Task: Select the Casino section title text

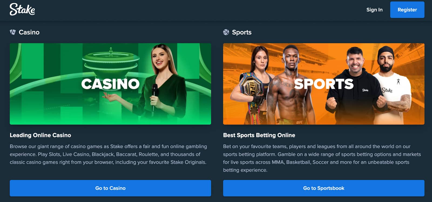Action: coord(29,32)
